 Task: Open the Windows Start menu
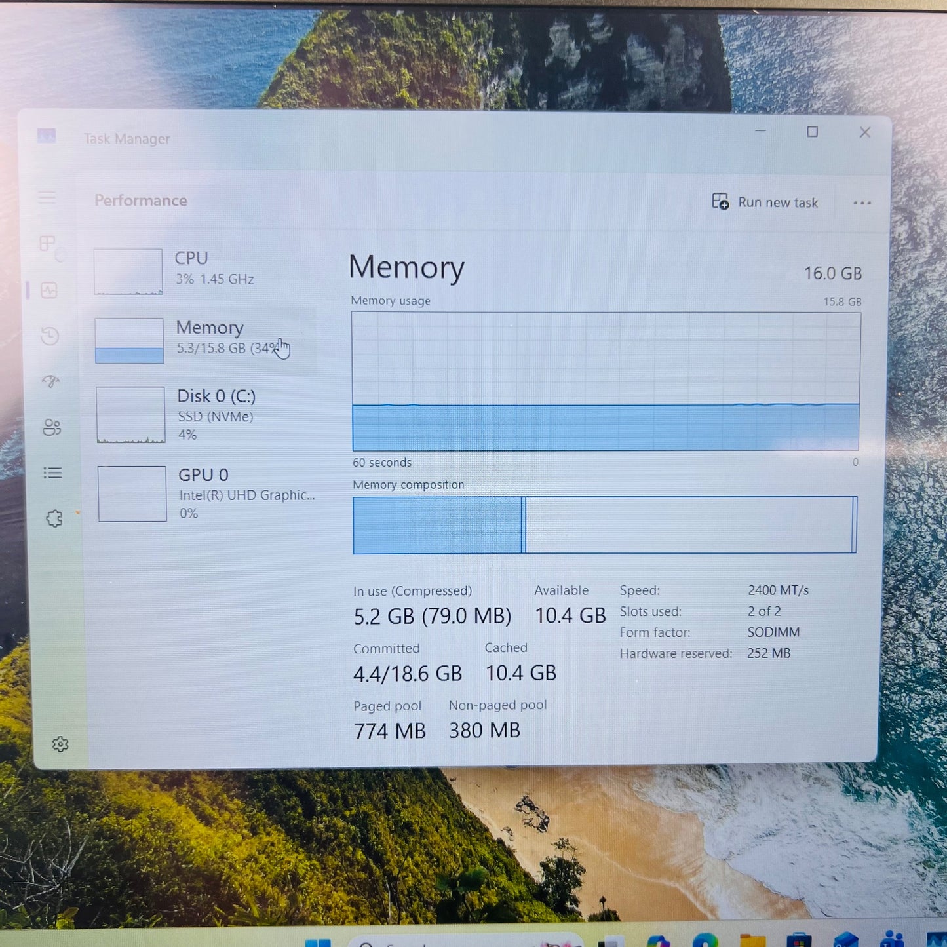(319, 942)
